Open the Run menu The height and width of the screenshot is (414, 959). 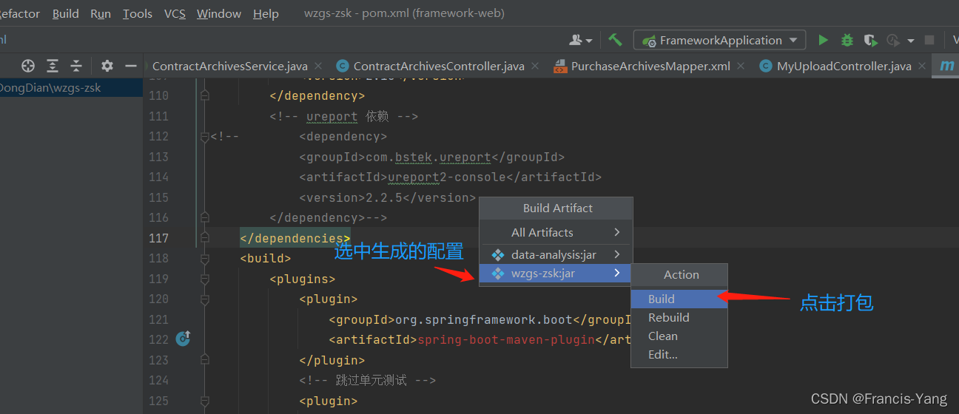[x=101, y=13]
